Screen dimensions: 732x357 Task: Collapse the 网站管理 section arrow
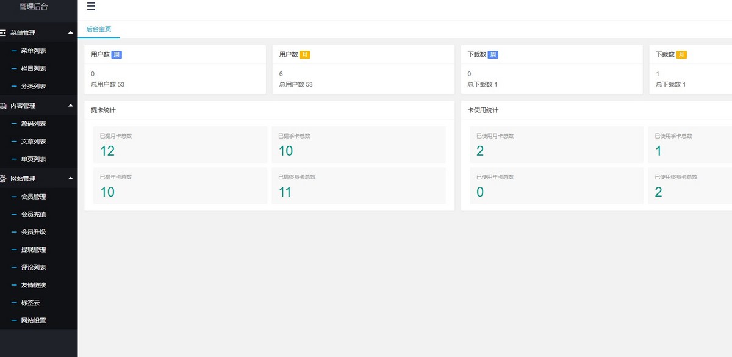click(x=71, y=179)
